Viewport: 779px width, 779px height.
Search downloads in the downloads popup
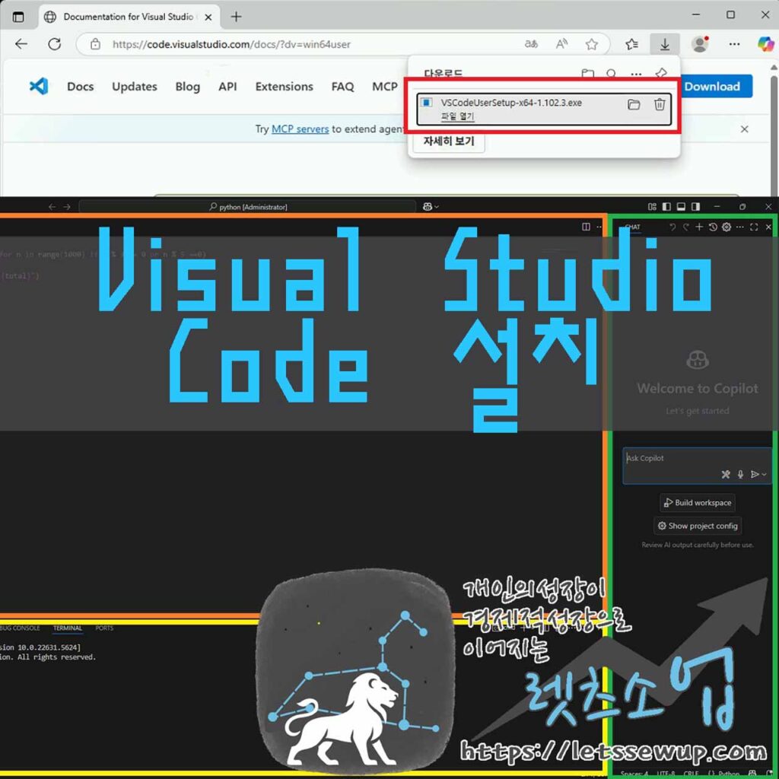pyautogui.click(x=612, y=74)
